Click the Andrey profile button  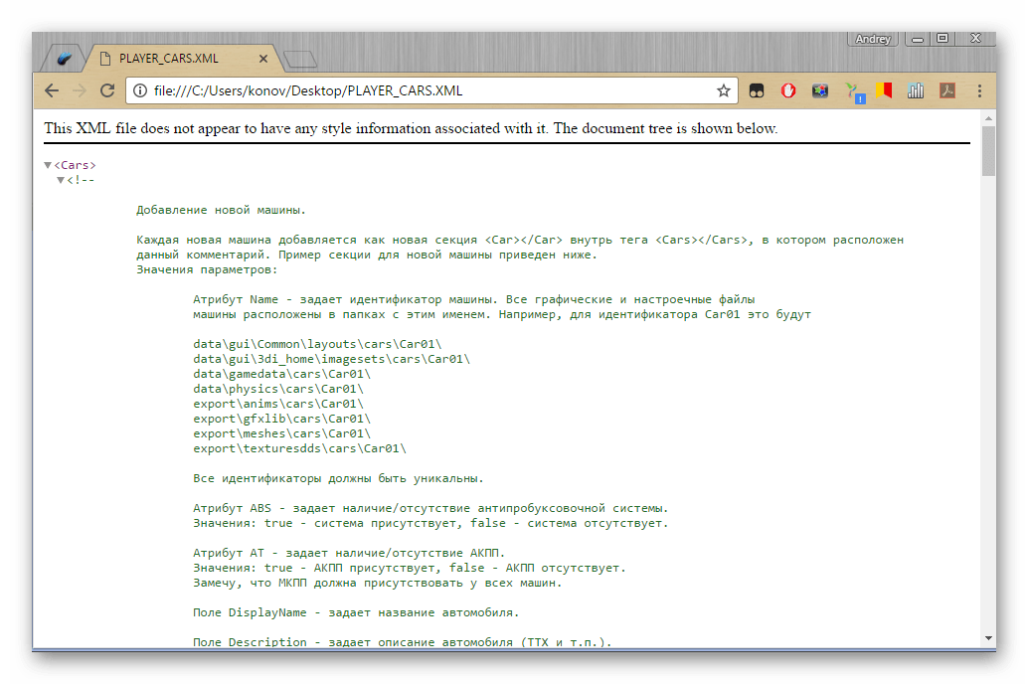[873, 39]
